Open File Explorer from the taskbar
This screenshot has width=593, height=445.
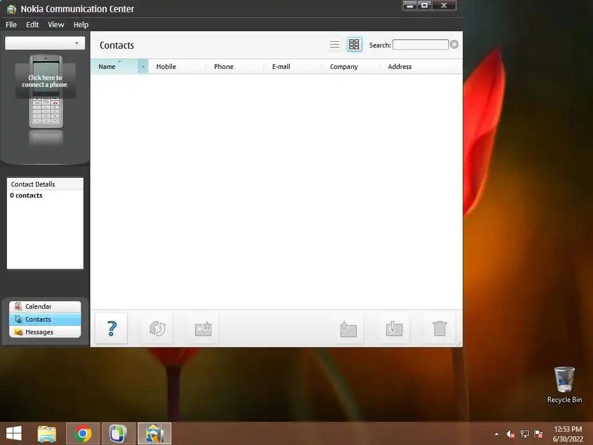[x=47, y=433]
